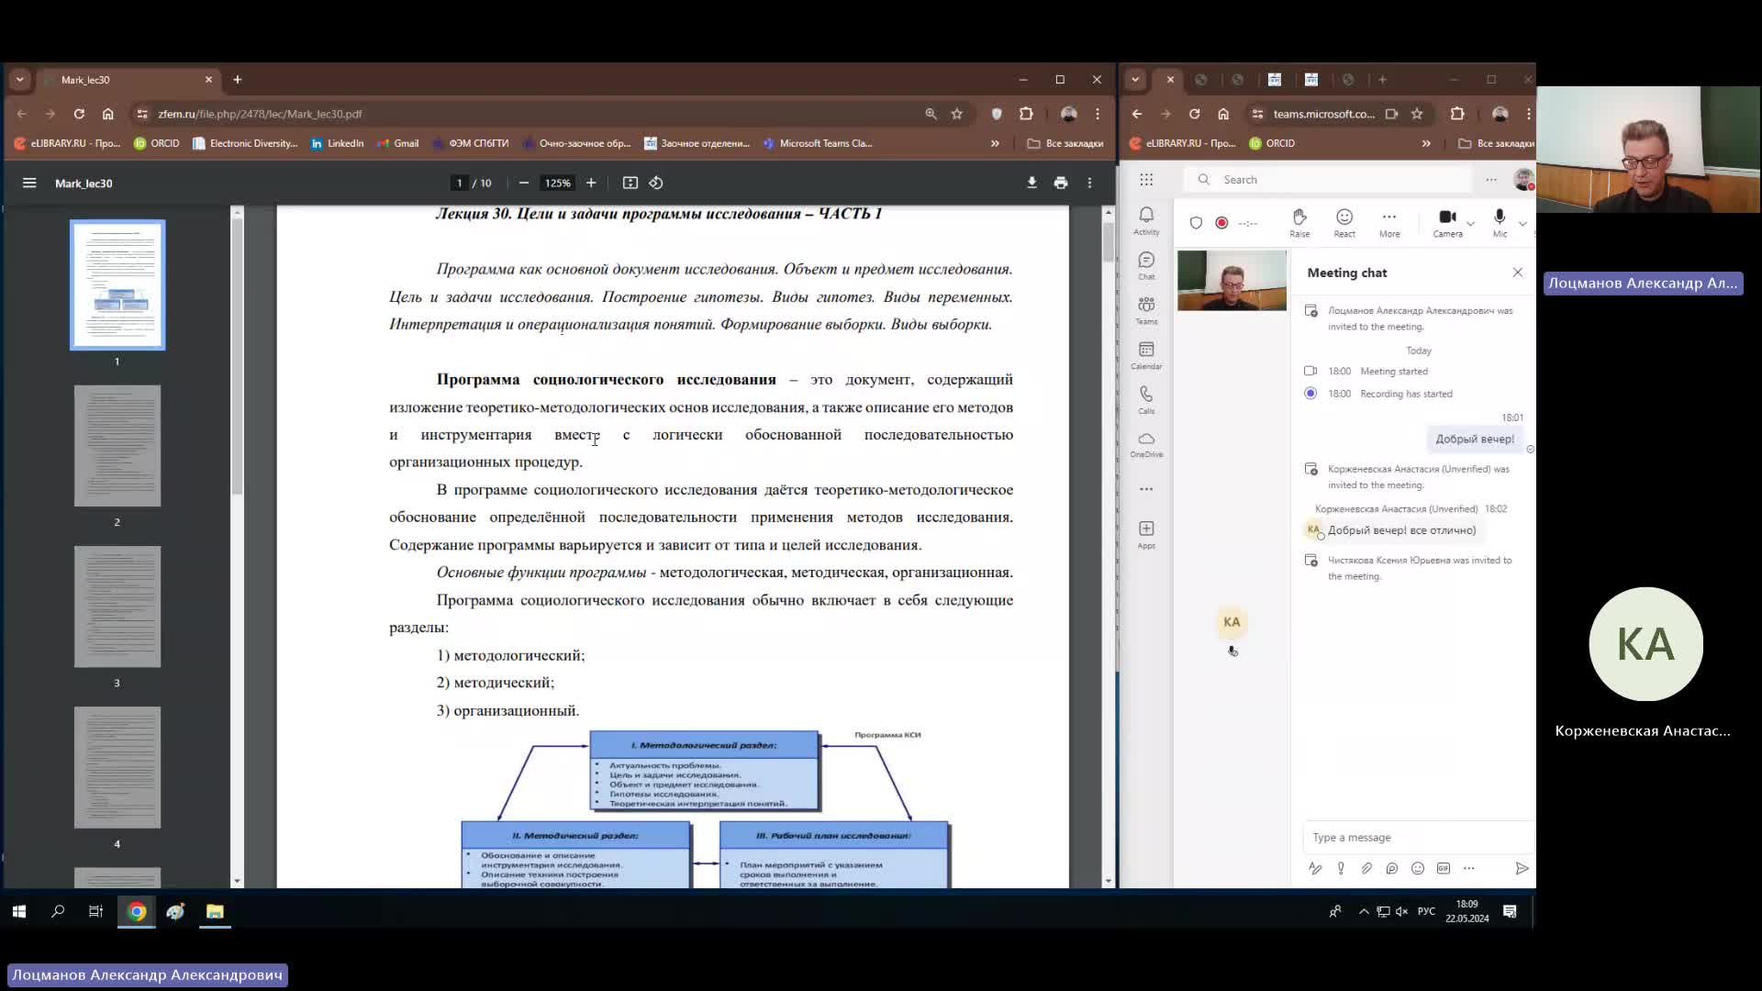Reload the zfem.ru page
1762x991 pixels.
[79, 114]
